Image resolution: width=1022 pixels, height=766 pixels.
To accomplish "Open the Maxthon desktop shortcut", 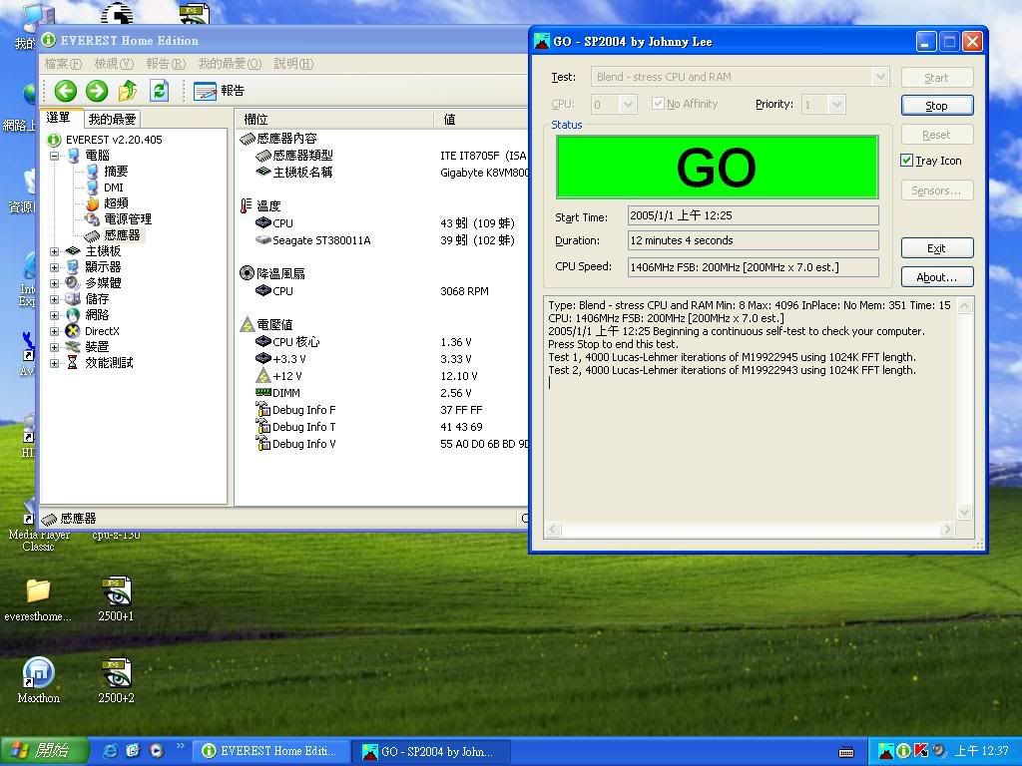I will (39, 680).
